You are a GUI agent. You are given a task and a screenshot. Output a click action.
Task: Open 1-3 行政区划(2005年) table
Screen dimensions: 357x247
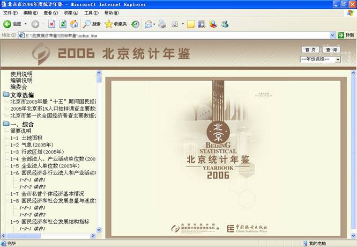(x=37, y=152)
